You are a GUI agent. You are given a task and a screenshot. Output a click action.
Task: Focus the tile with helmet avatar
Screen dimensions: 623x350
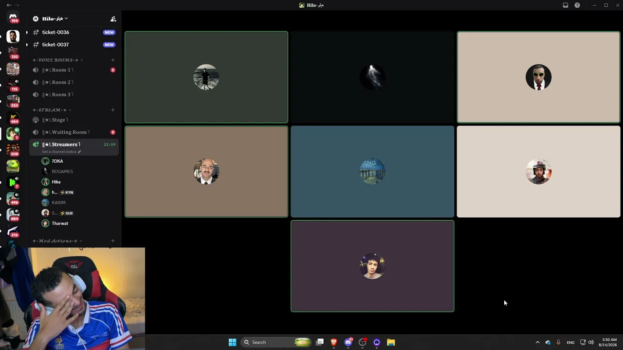tap(538, 172)
